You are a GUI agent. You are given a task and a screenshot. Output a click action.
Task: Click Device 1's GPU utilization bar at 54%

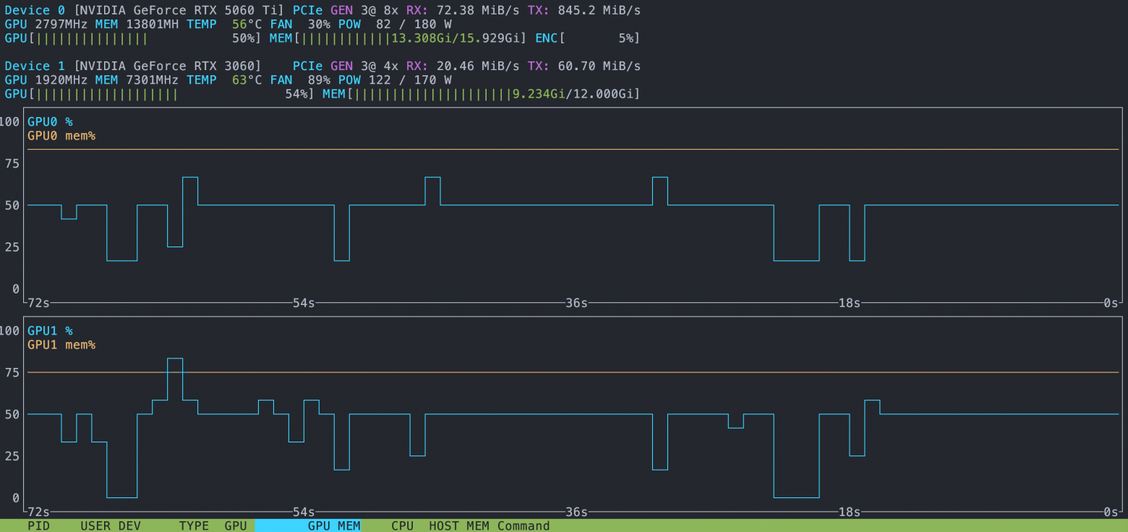(160, 94)
